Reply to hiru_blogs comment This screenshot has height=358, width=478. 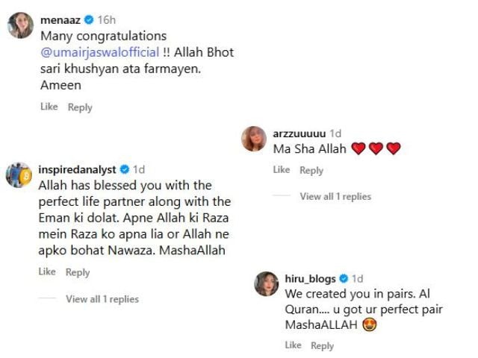pyautogui.click(x=322, y=345)
